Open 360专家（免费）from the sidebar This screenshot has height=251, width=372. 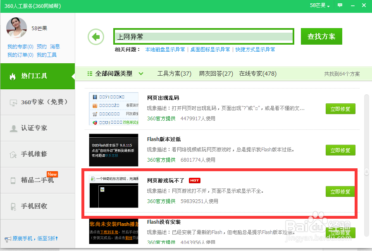[x=38, y=102]
